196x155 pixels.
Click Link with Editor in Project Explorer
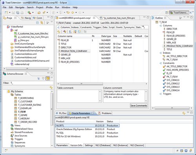tap(42, 23)
